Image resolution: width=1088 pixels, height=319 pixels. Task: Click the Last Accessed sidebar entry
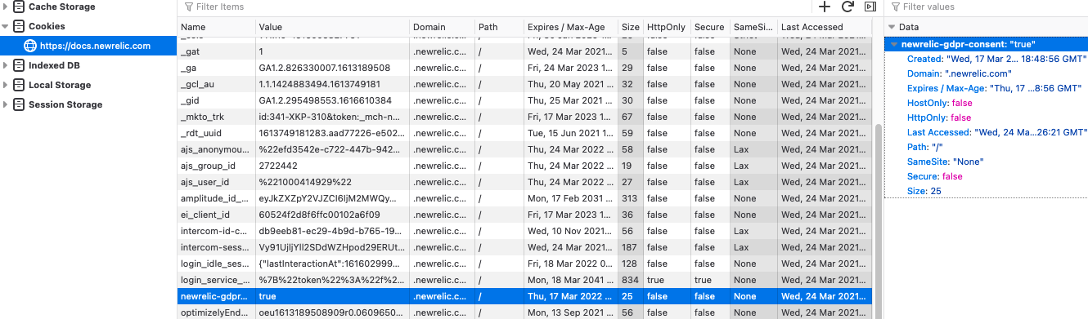coord(997,132)
